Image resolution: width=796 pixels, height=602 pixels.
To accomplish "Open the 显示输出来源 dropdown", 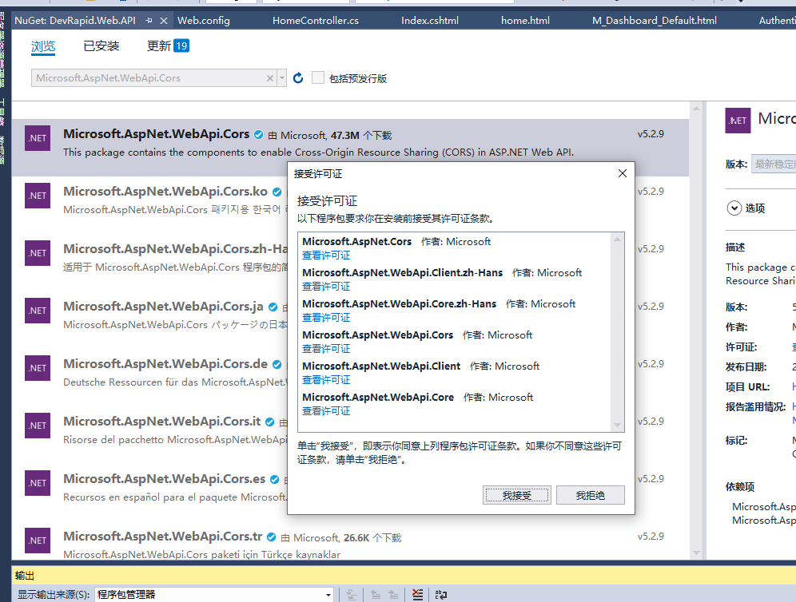I will 328,594.
